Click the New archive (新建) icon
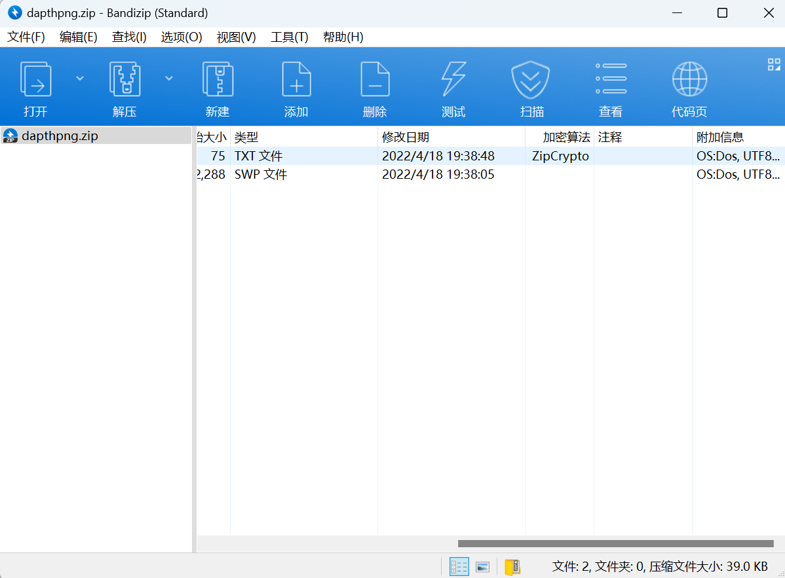 [x=218, y=79]
